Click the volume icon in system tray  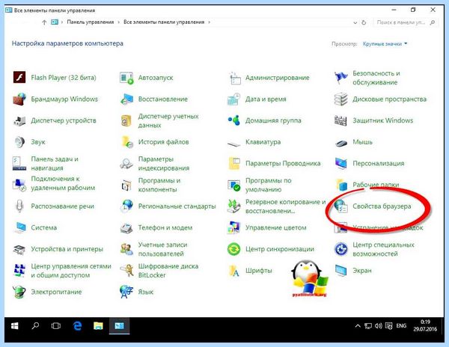pyautogui.click(x=378, y=325)
